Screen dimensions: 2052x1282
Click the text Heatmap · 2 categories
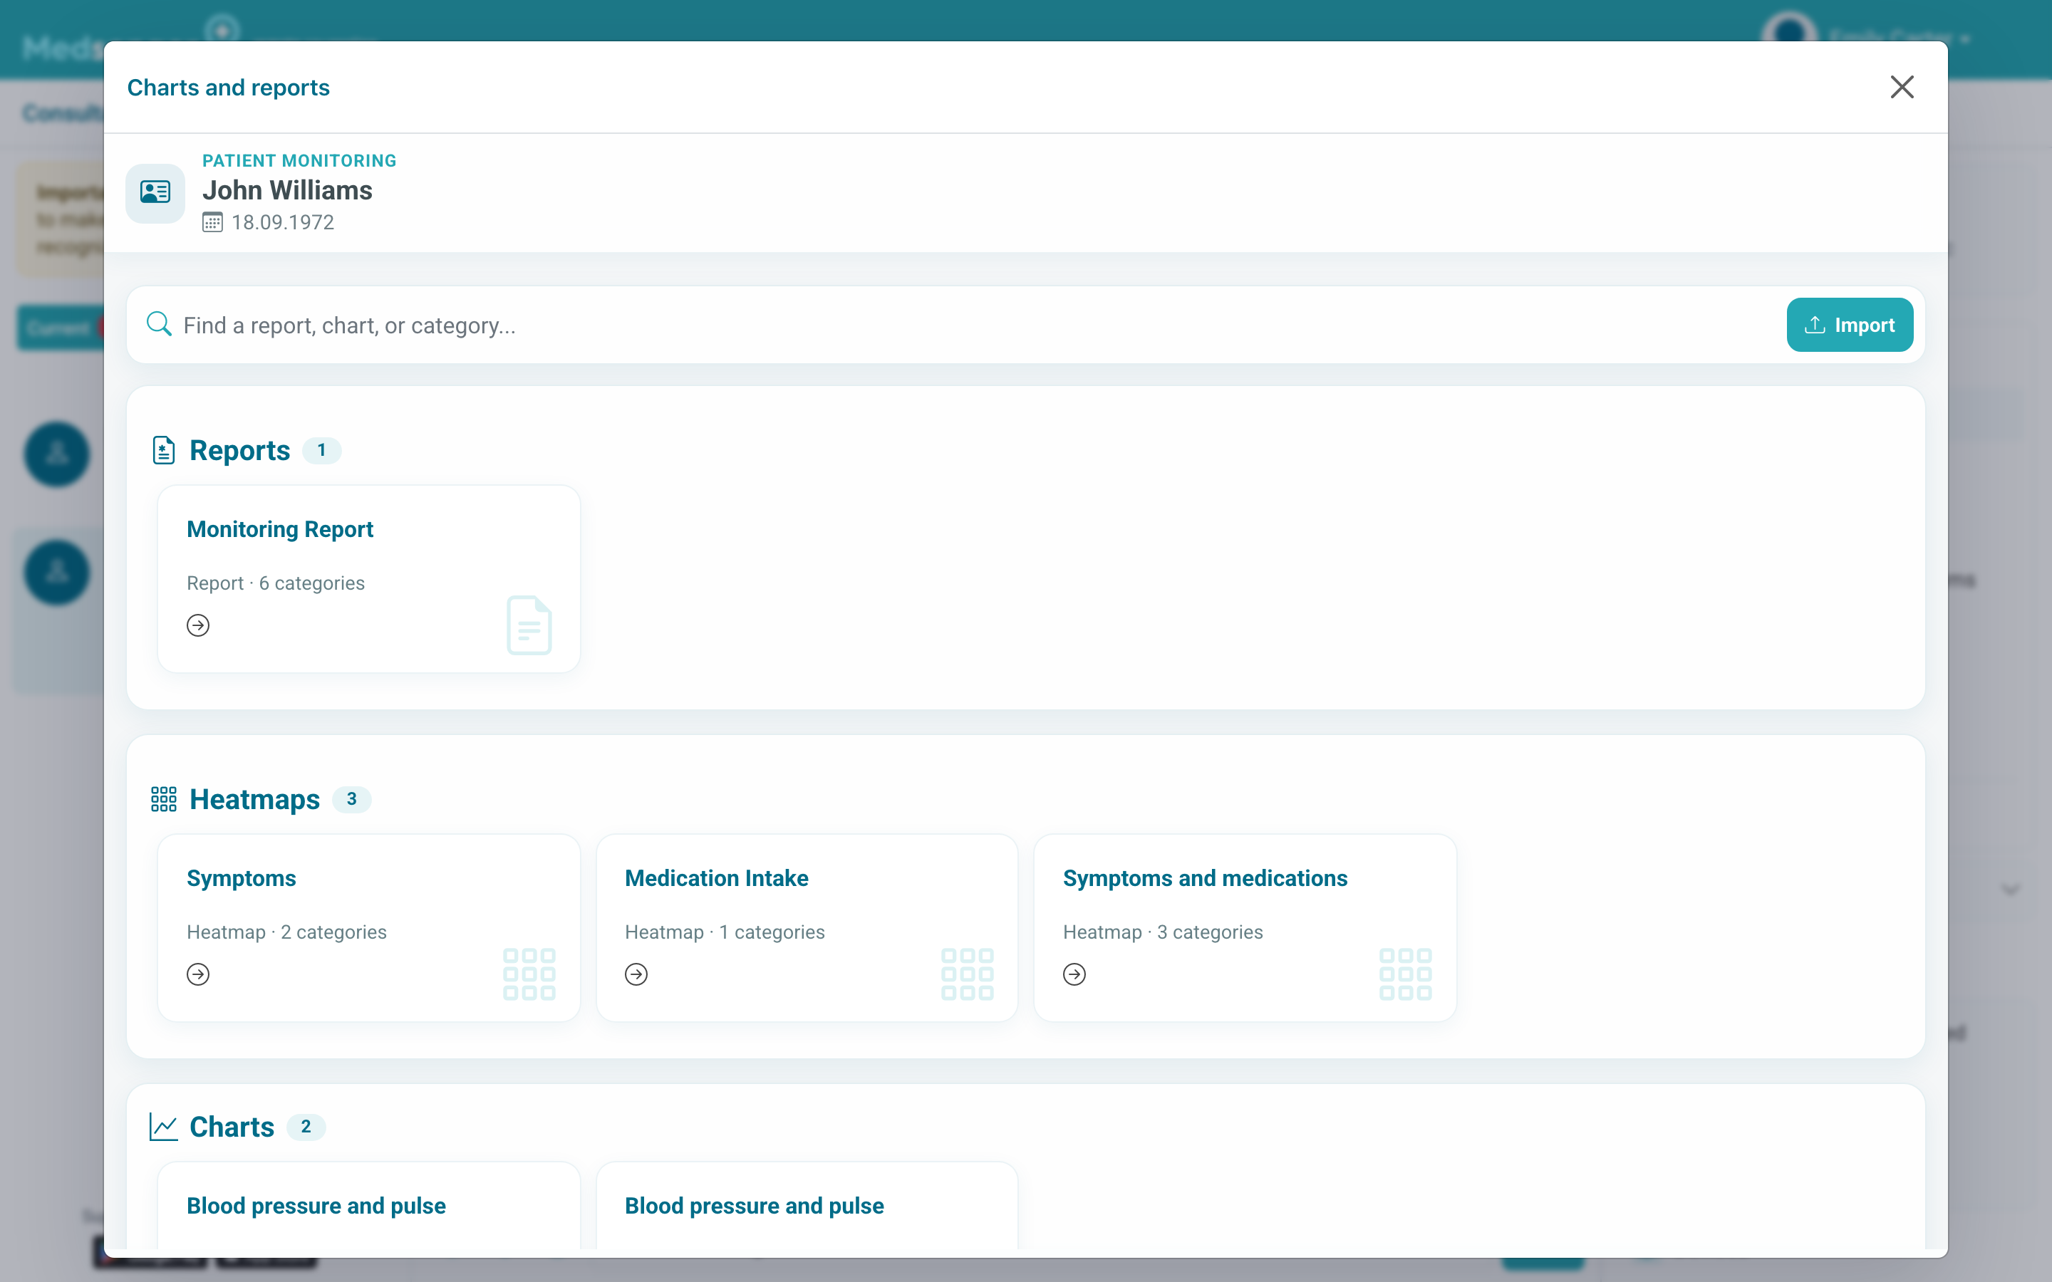[286, 932]
